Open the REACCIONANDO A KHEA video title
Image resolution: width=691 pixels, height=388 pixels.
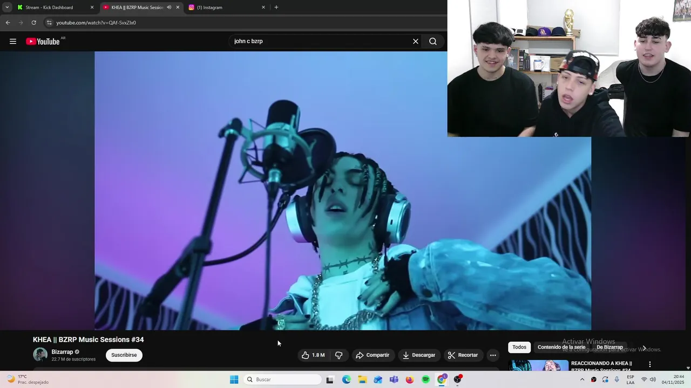[x=601, y=366]
